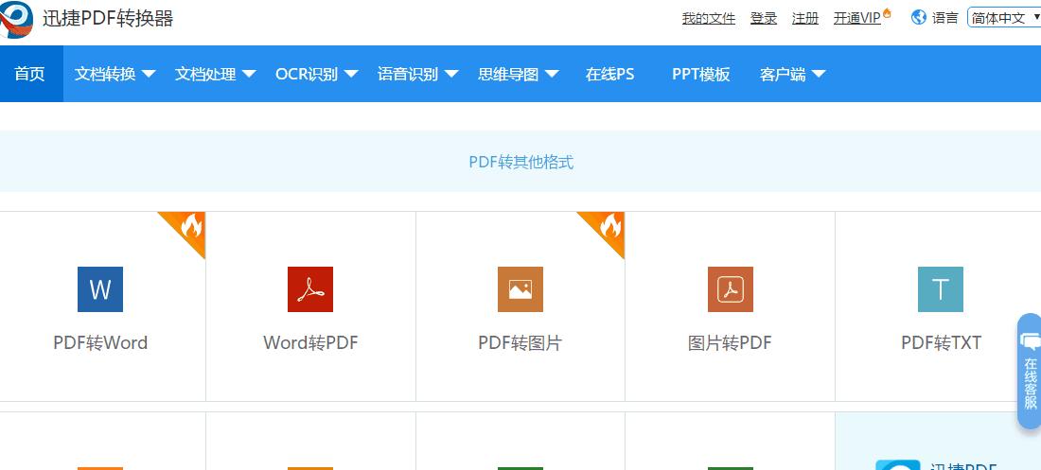Click the 图片转PDF label text
This screenshot has height=470, width=1041.
pyautogui.click(x=731, y=342)
